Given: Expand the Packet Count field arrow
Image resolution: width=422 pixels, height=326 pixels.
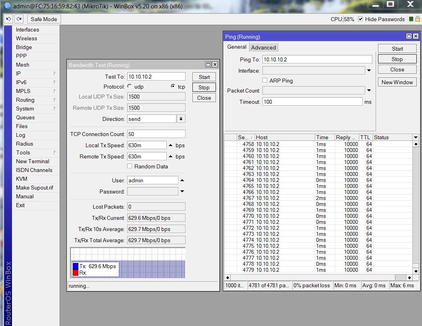Looking at the screenshot, I should coord(369,91).
